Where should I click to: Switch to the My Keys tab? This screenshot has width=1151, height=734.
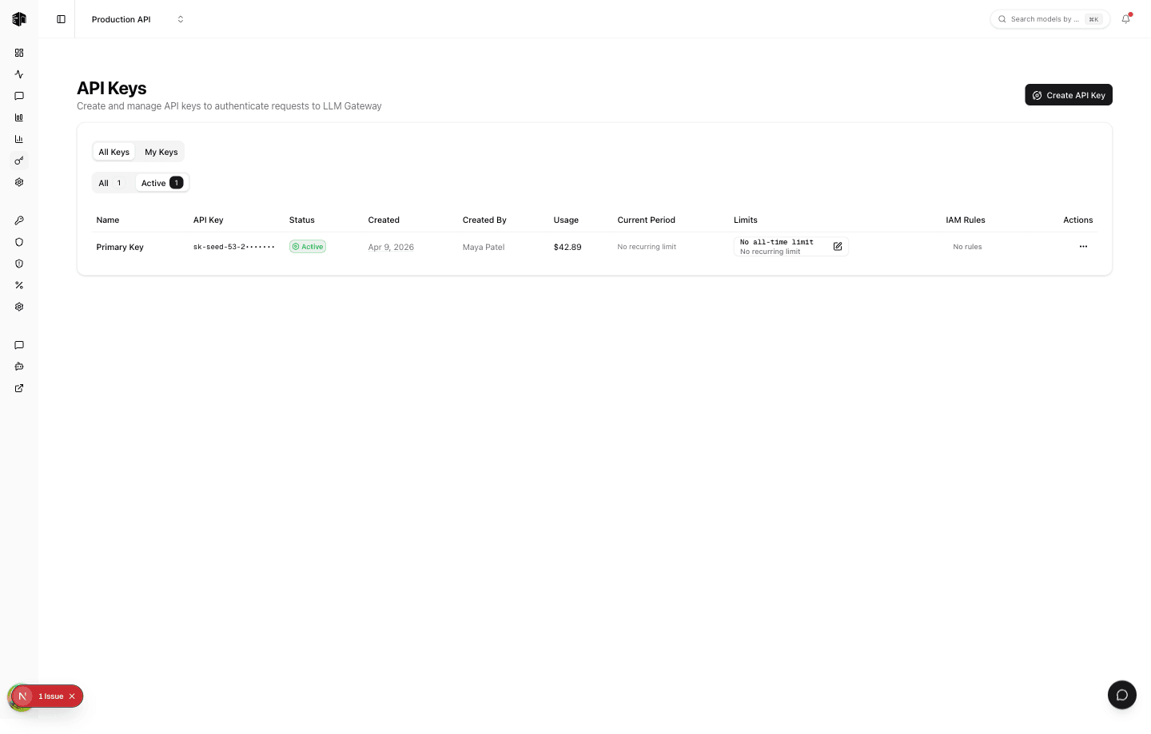[x=161, y=152]
